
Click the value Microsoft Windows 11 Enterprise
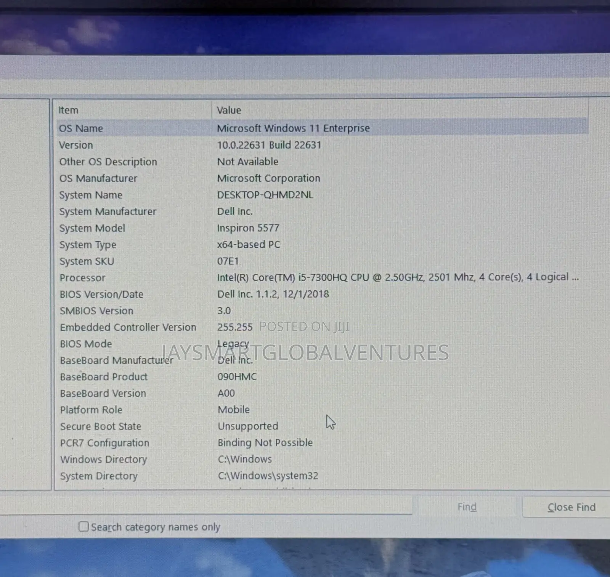[293, 128]
